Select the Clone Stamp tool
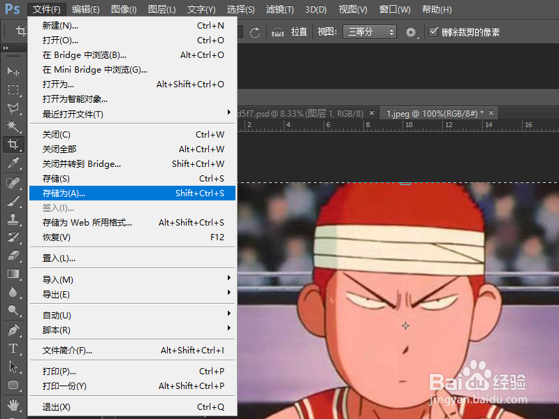This screenshot has height=419, width=559. click(13, 219)
